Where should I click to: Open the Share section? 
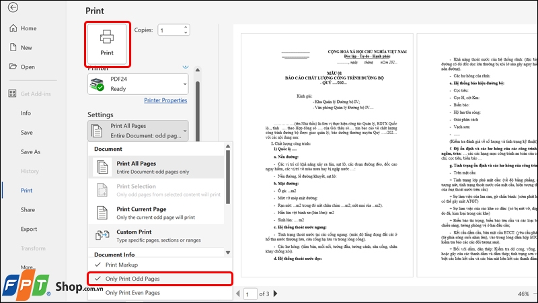28,209
